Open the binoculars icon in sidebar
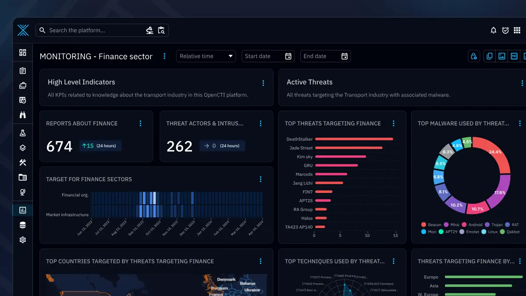Viewport: 526px width, 296px height. 23,115
